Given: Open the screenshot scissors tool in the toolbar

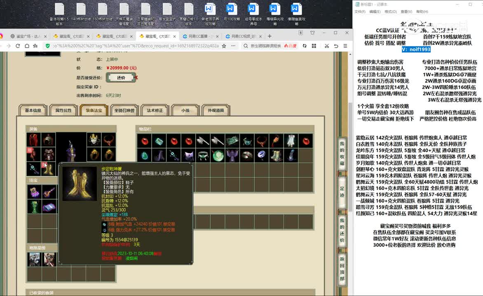Looking at the screenshot, I should [326, 46].
